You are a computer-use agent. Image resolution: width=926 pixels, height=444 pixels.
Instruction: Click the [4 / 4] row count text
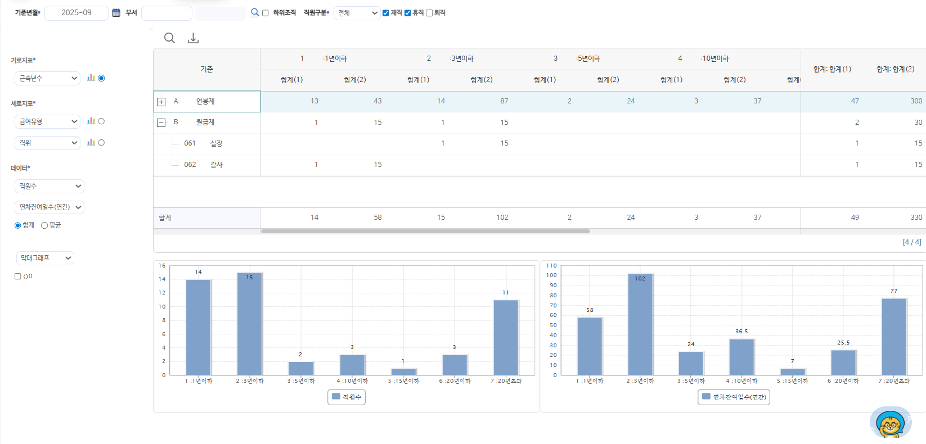(912, 242)
